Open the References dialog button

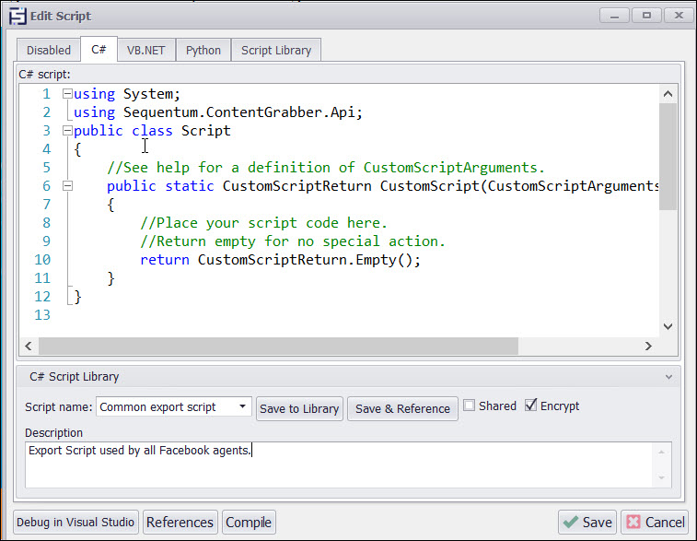(180, 522)
